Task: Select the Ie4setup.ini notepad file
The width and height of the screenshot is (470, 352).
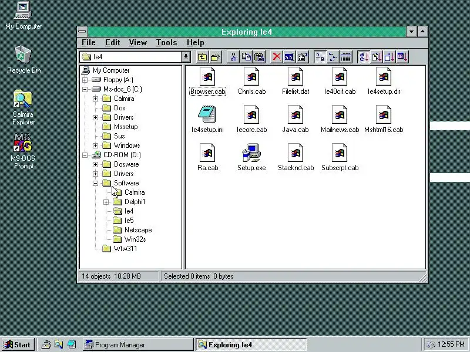Action: (207, 119)
